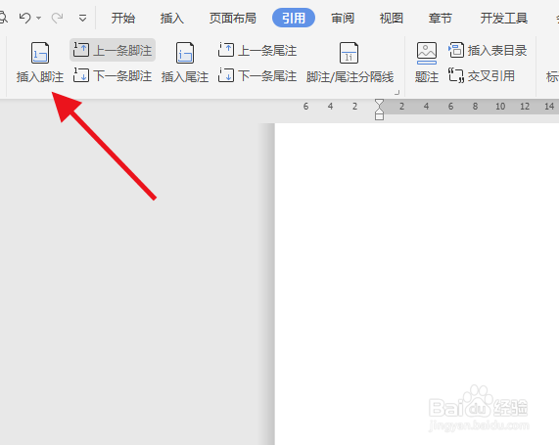Switch to the 插入 (Insert) tab
The image size is (559, 445).
point(172,18)
